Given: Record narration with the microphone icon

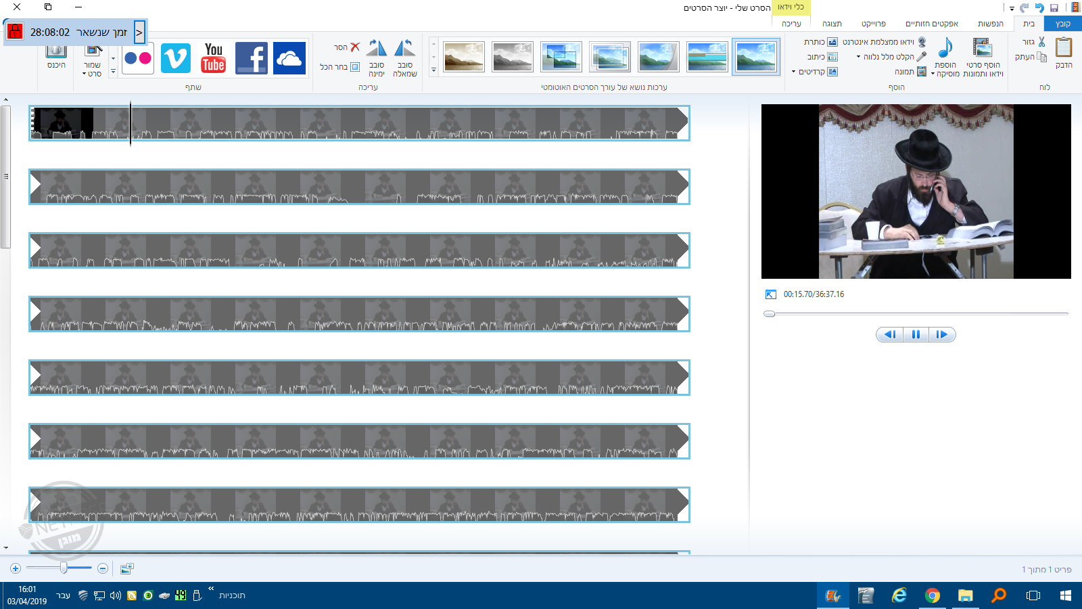Looking at the screenshot, I should click(x=921, y=57).
